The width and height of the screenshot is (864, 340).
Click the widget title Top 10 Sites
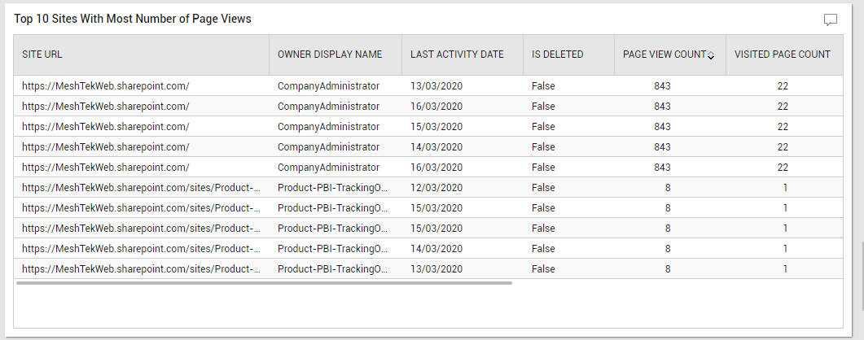pyautogui.click(x=132, y=19)
